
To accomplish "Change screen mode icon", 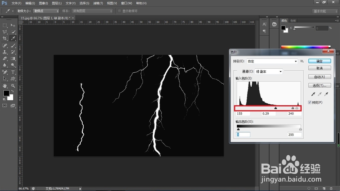I will (x=13, y=106).
